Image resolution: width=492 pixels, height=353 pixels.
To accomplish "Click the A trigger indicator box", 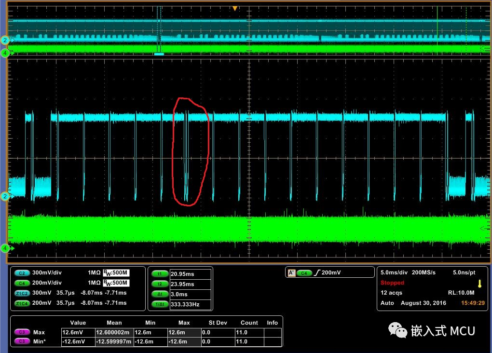I will click(x=291, y=273).
